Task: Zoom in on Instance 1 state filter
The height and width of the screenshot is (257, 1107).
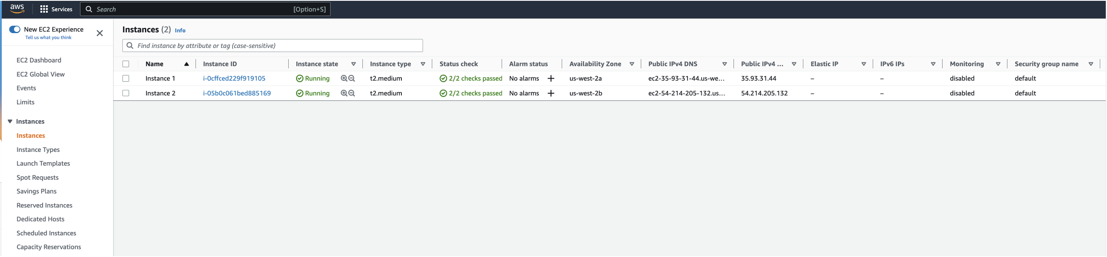Action: point(344,79)
